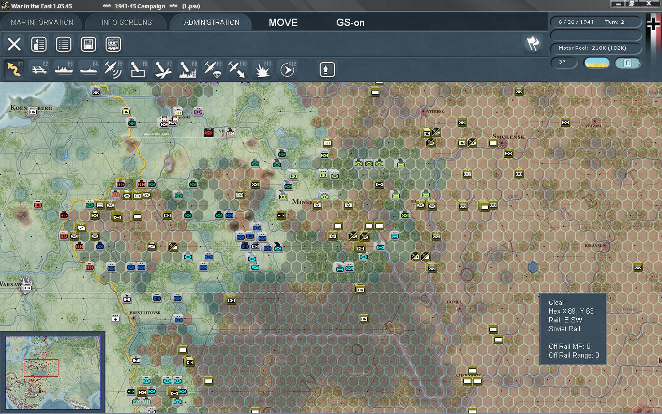Click the white flags end turn icon
This screenshot has width=662, height=414.
click(533, 43)
